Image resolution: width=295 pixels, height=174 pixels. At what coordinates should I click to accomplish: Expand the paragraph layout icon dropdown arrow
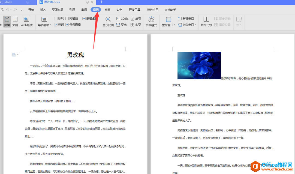(x=18, y=55)
